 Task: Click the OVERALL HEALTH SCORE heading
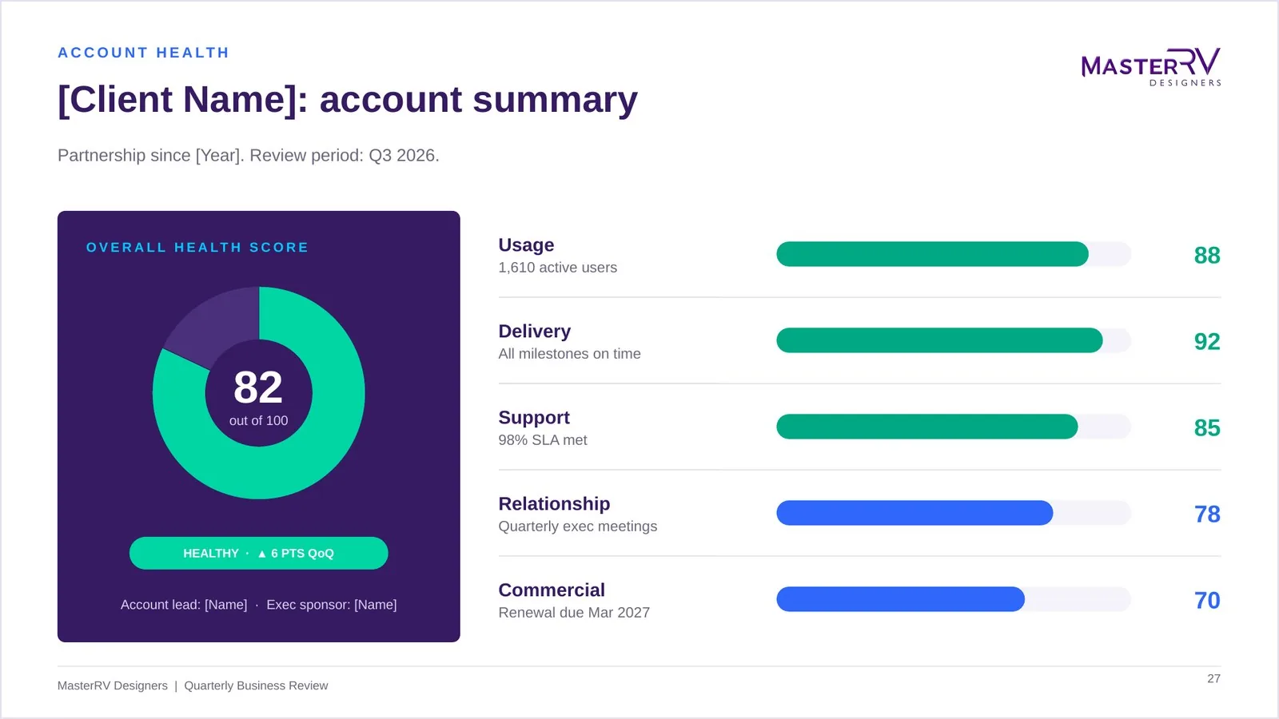(197, 248)
